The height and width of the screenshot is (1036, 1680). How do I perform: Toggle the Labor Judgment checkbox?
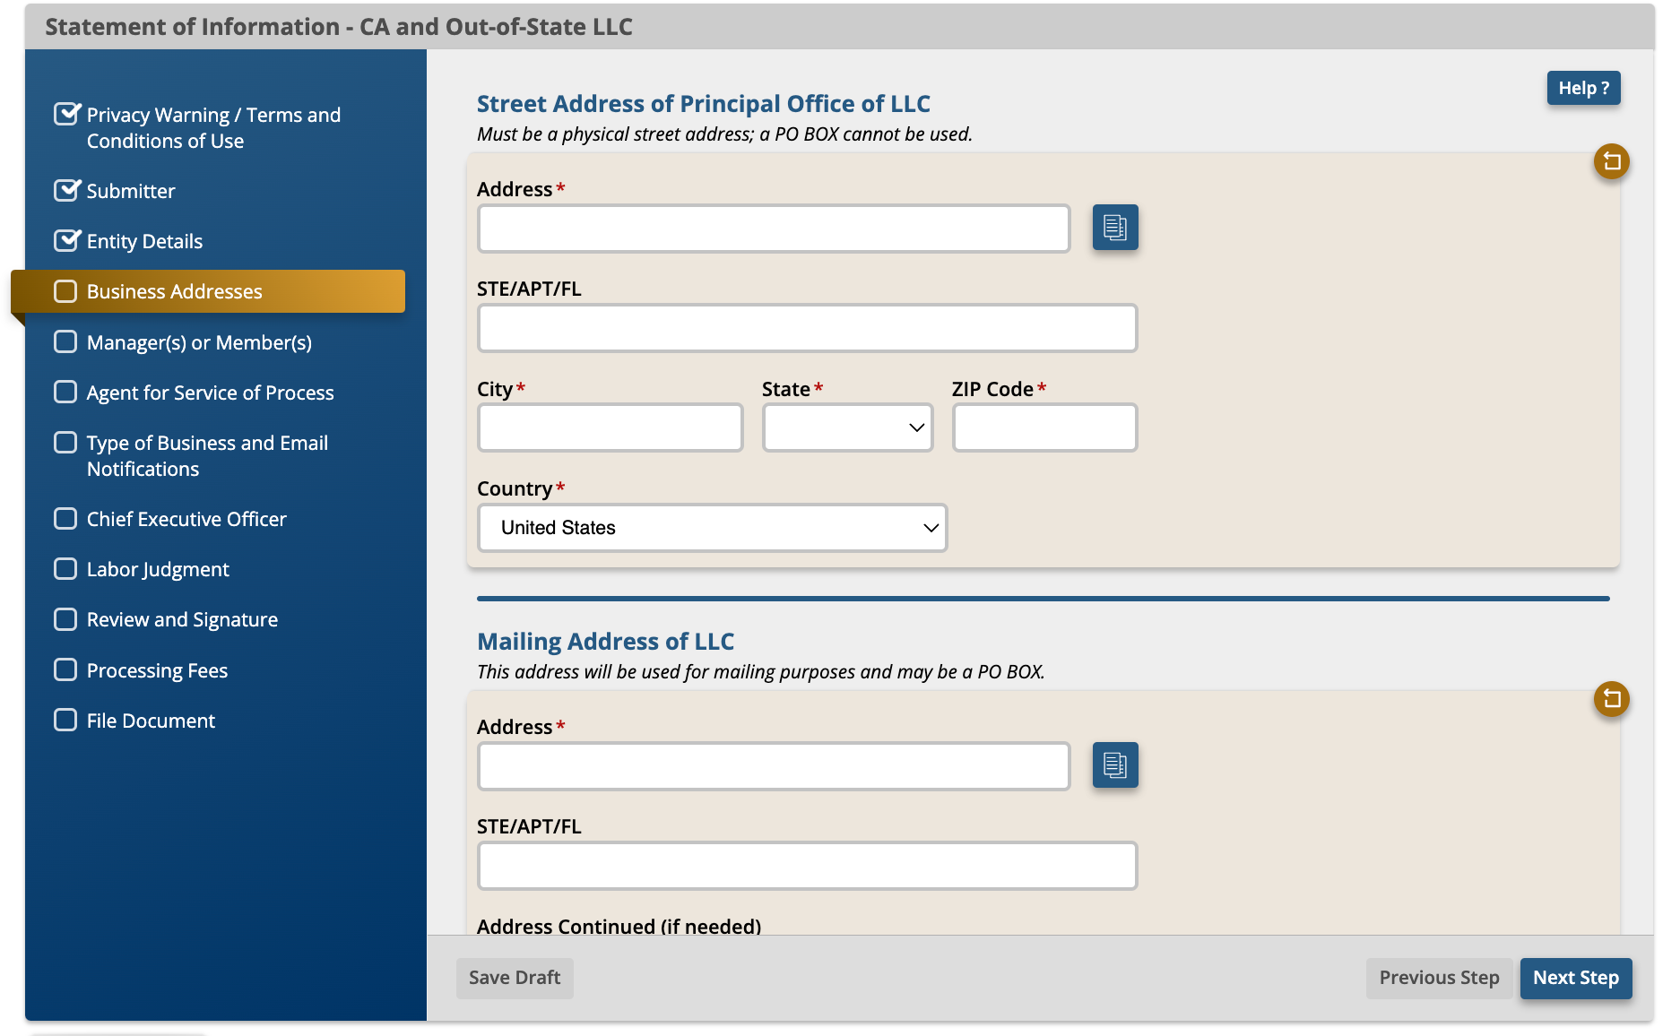point(65,569)
